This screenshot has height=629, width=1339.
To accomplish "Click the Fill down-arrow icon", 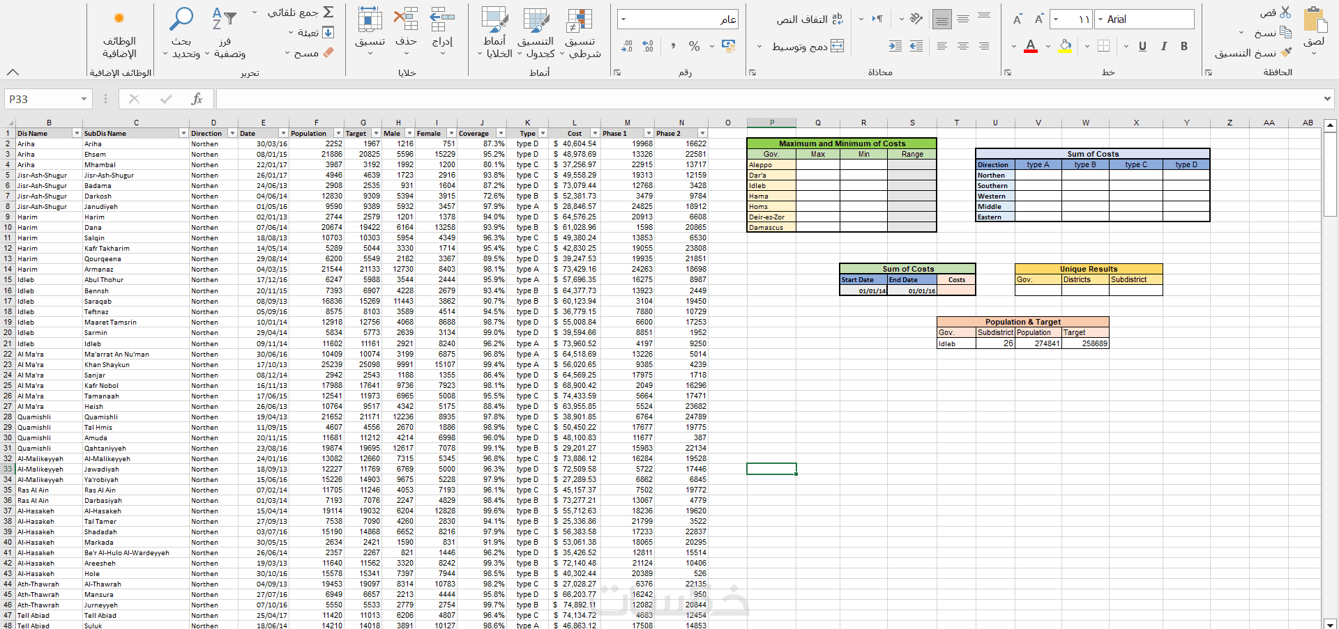I will coord(328,33).
